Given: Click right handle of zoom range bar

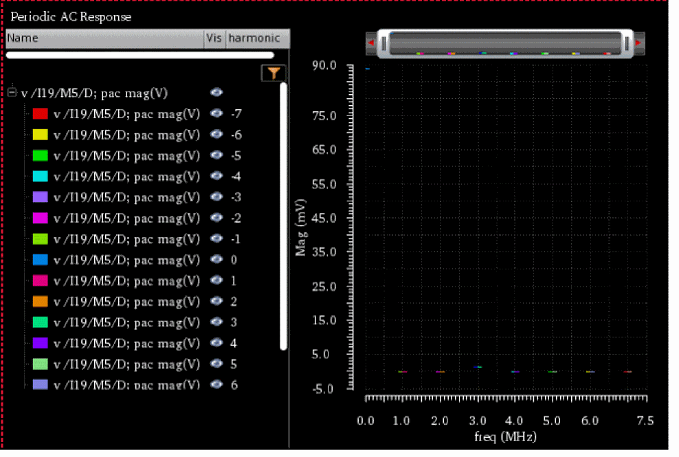Looking at the screenshot, I should pyautogui.click(x=625, y=43).
